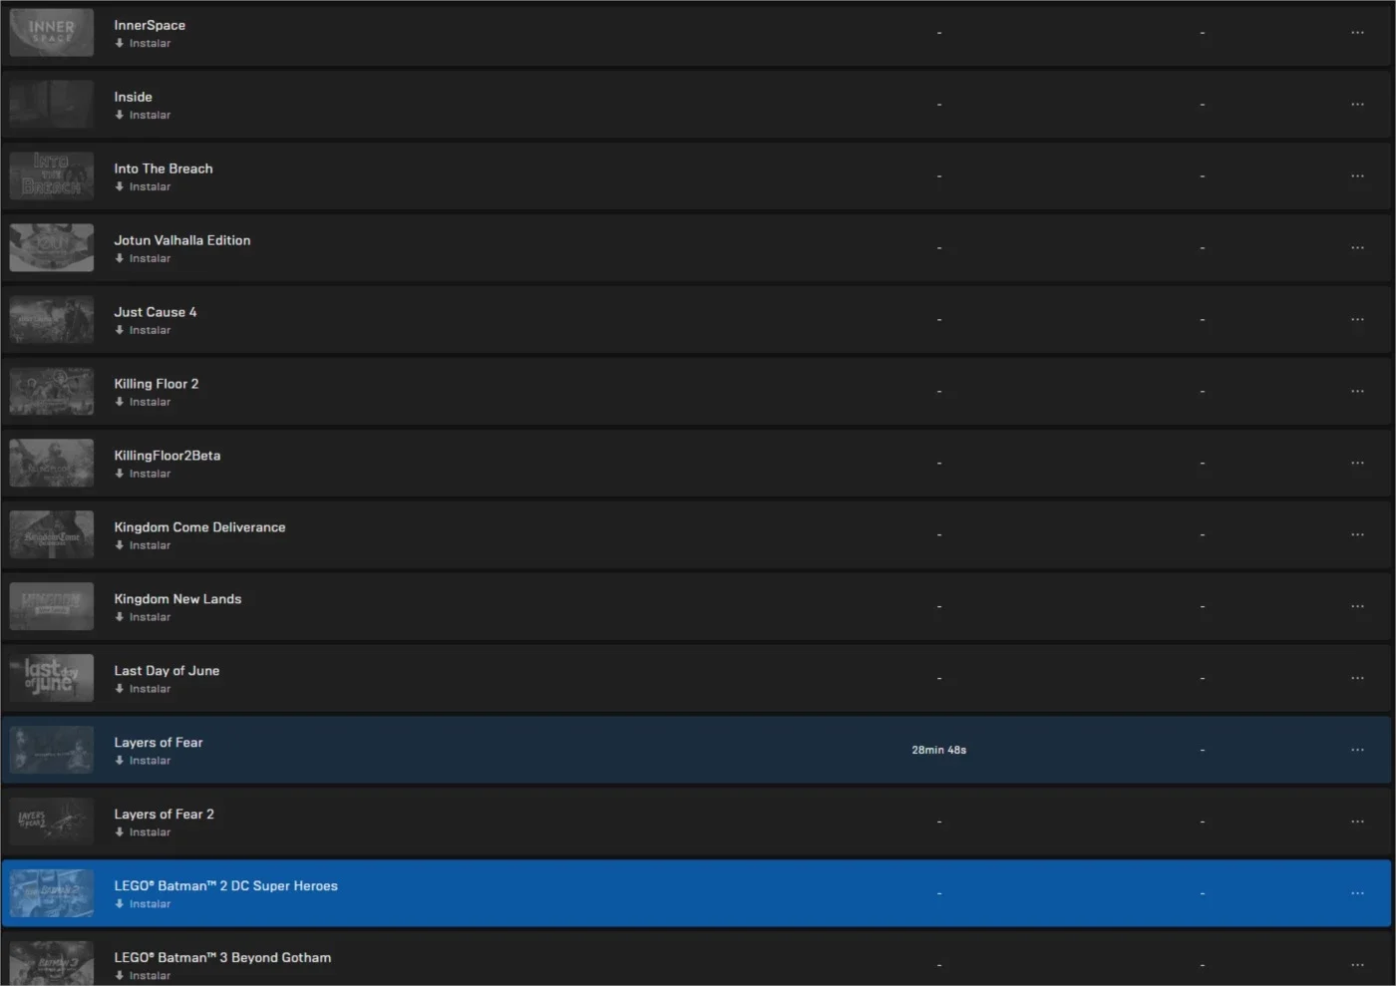Select the Just Cause 4 thumbnail
The image size is (1396, 986).
52,320
